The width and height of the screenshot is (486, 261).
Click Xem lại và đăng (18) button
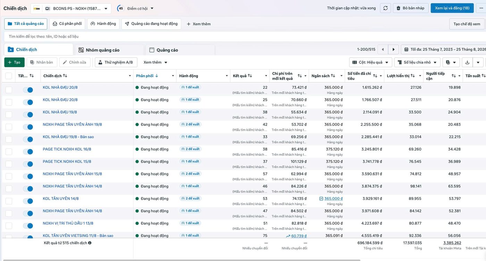(x=452, y=8)
